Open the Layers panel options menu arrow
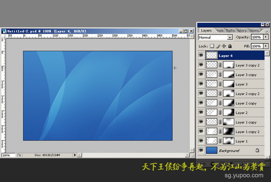Viewport: 271px width, 182px height. [267, 31]
